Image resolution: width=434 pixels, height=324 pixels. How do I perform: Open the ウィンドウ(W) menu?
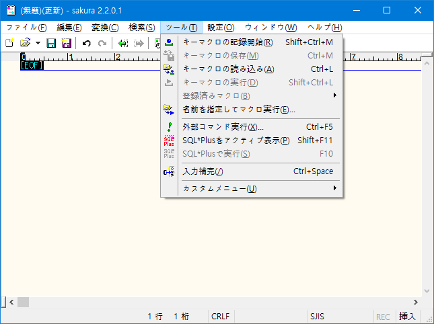coord(270,28)
